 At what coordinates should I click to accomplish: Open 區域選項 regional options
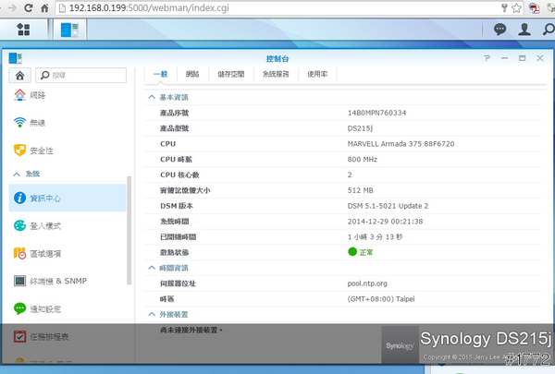pos(46,253)
